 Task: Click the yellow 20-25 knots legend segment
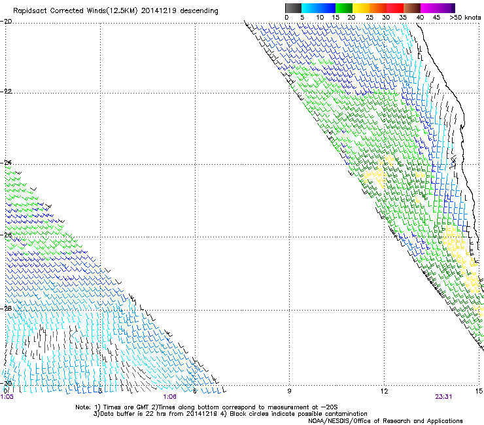[361, 8]
